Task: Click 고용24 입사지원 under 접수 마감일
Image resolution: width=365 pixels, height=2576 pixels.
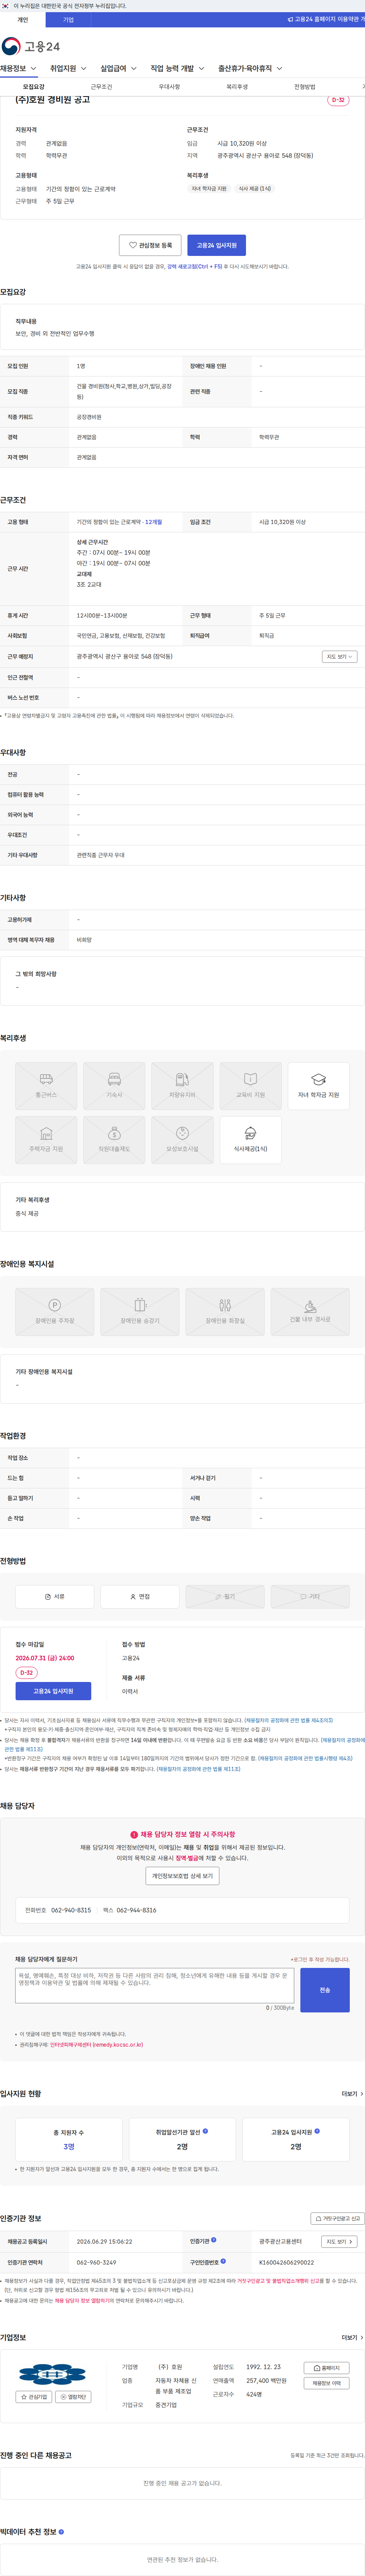Action: [53, 1691]
